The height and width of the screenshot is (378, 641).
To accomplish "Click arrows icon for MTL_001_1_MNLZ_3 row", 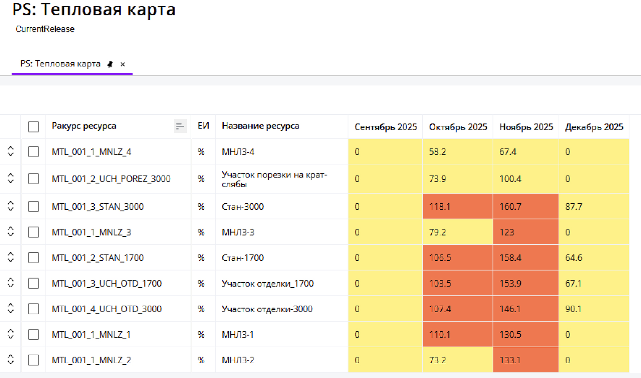I will (x=11, y=231).
